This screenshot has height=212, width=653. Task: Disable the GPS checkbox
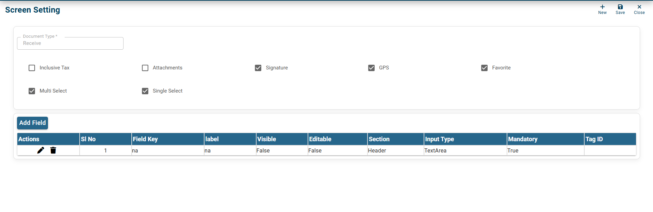point(371,68)
